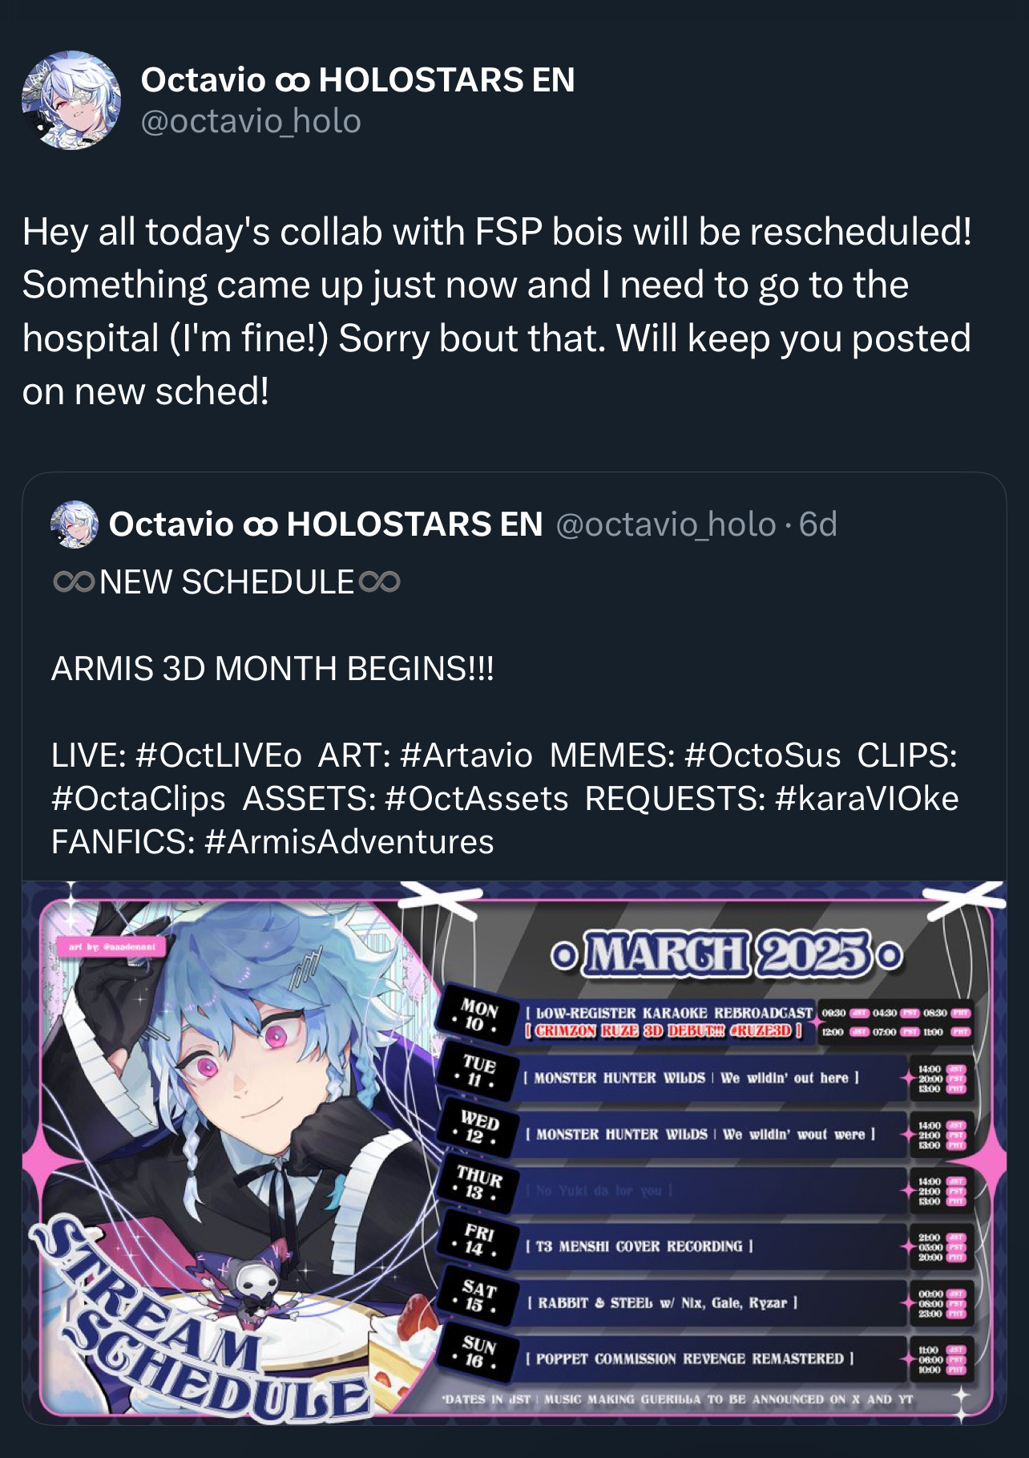
Task: Open the #OctLIVEo hashtag
Action: (219, 755)
